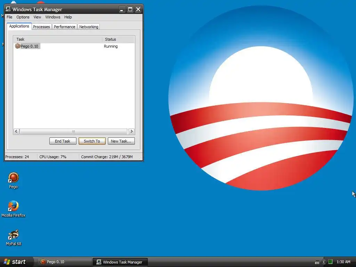The width and height of the screenshot is (356, 267).
Task: Click the End Task button
Action: [63, 141]
